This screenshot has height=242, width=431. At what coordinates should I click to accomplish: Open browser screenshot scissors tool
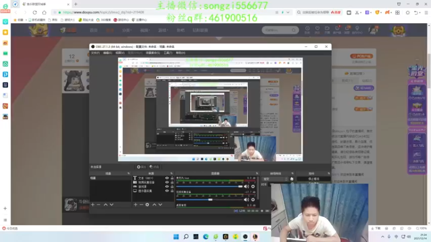coord(357,12)
